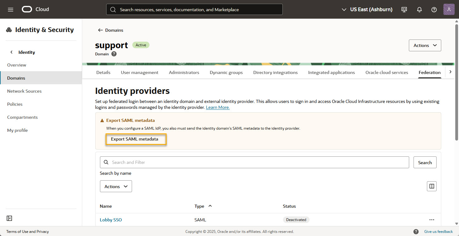Open the Lobby SSO row actions menu
Viewport: 459px width, 236px height.
432,220
